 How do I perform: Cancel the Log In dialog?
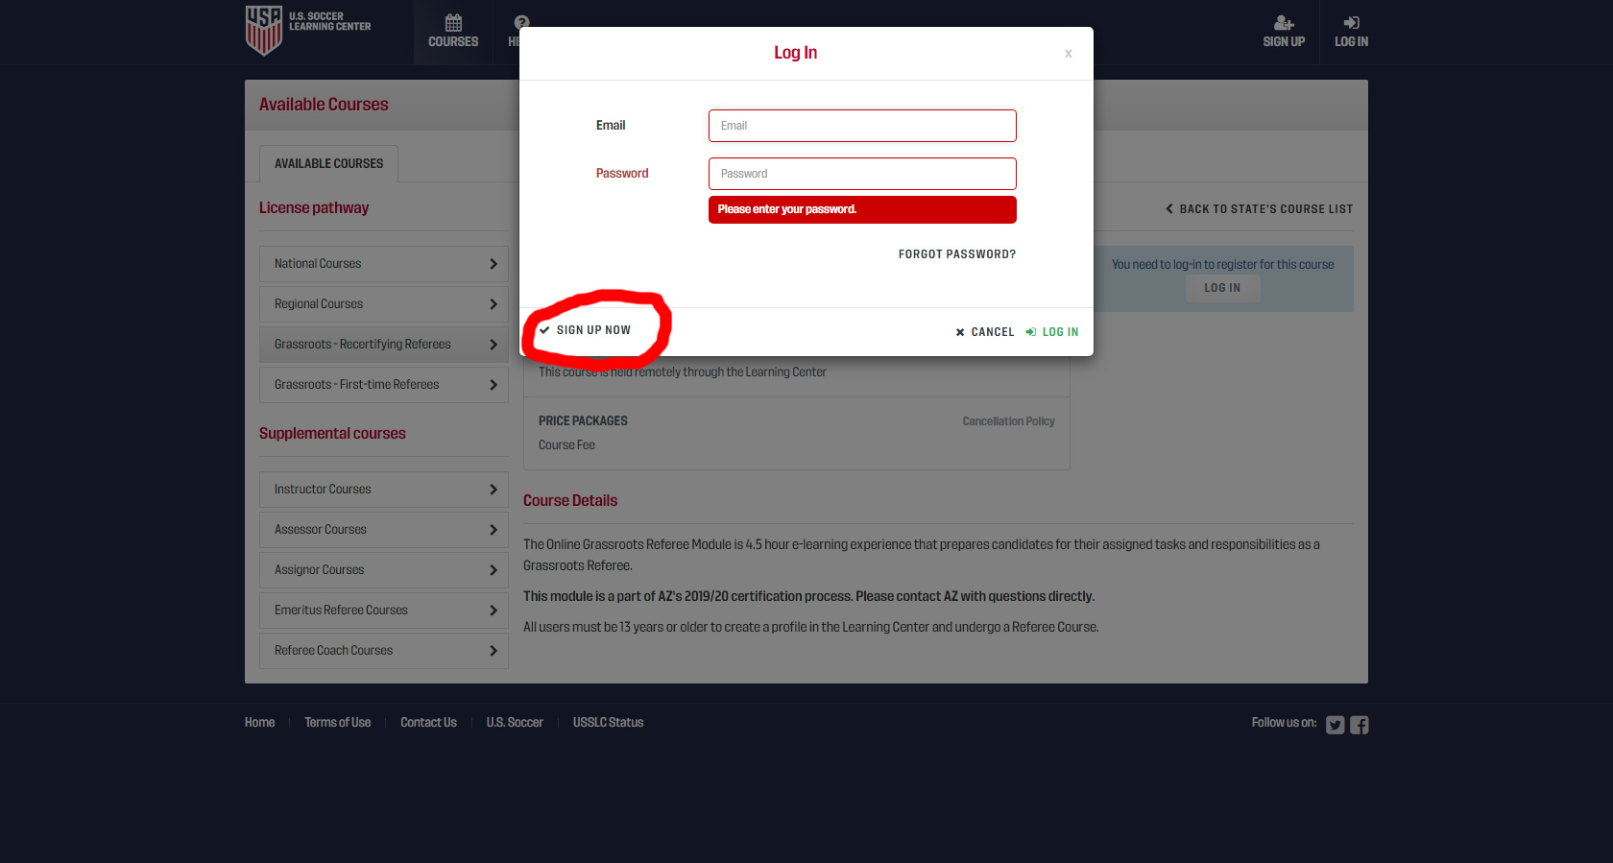coord(985,332)
